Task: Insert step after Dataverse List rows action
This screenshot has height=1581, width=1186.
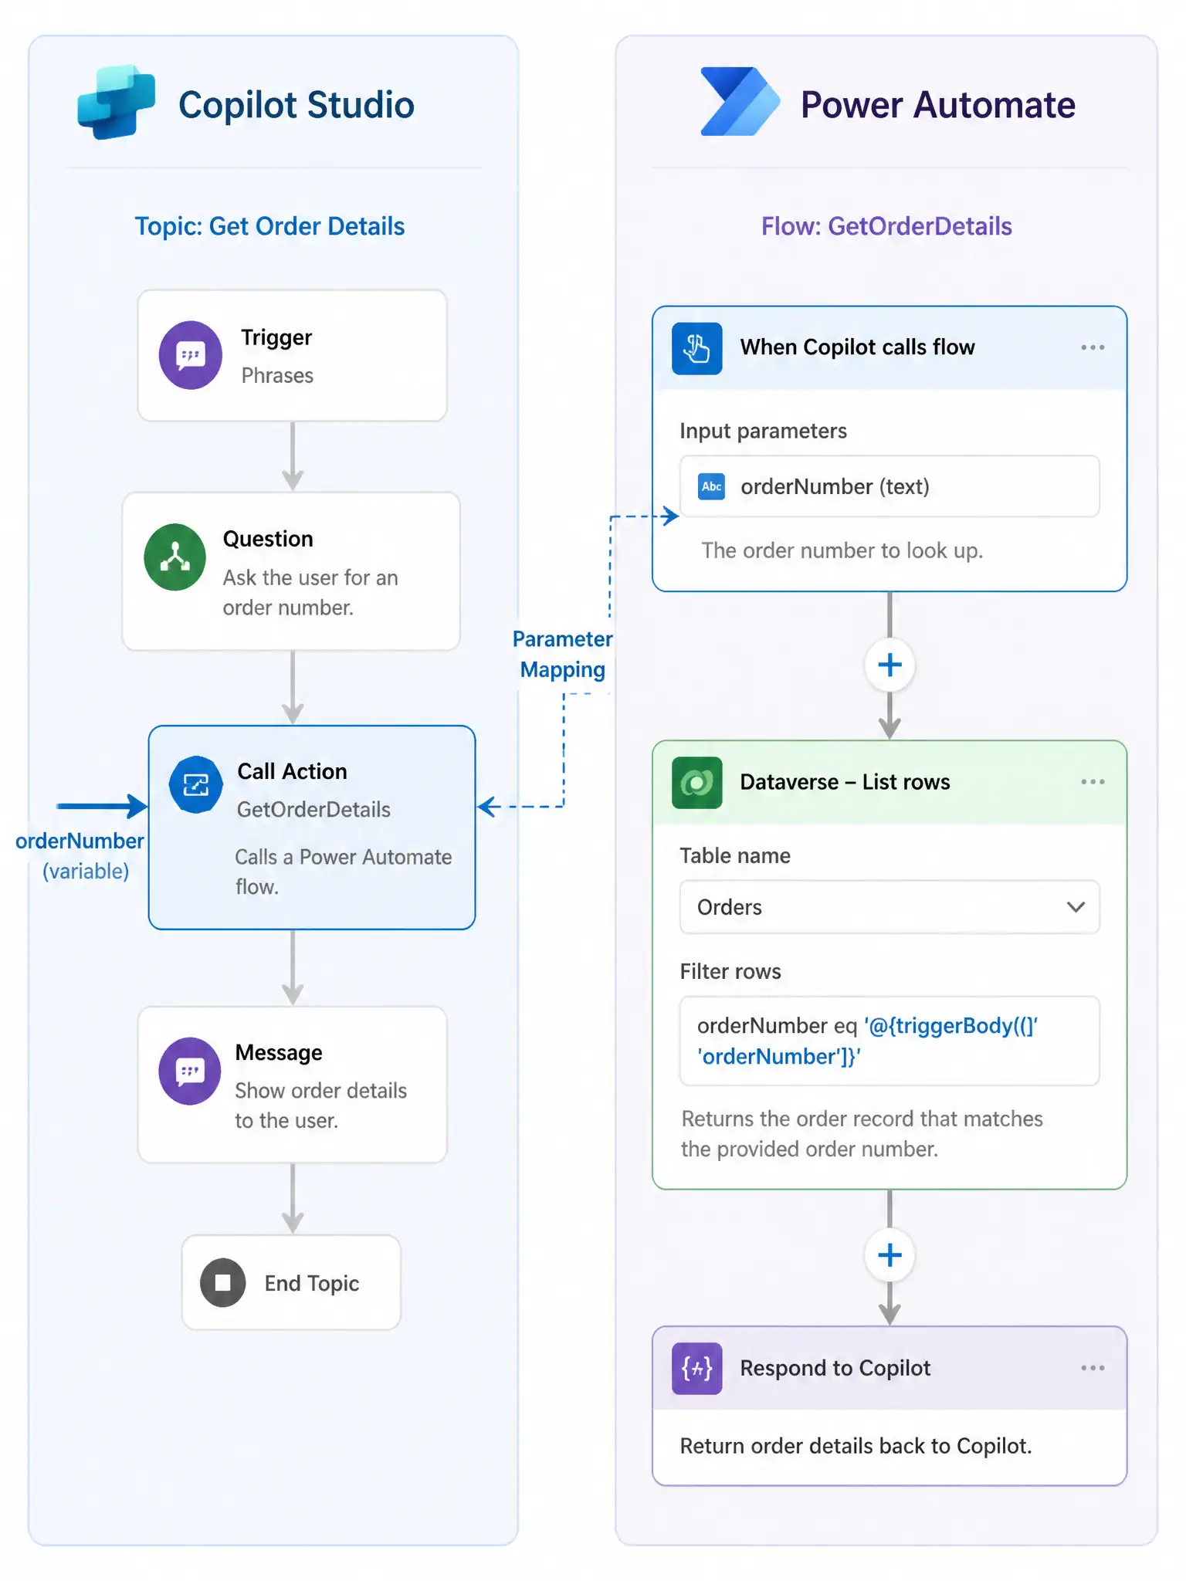Action: (889, 1255)
